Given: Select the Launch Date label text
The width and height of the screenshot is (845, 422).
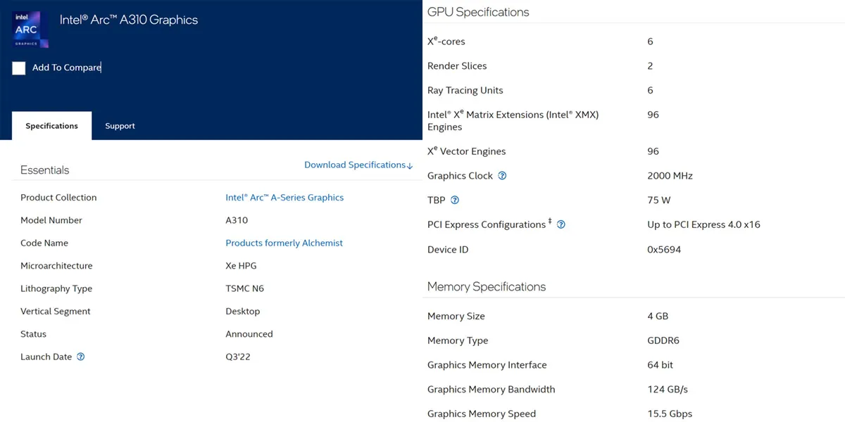Looking at the screenshot, I should (46, 357).
